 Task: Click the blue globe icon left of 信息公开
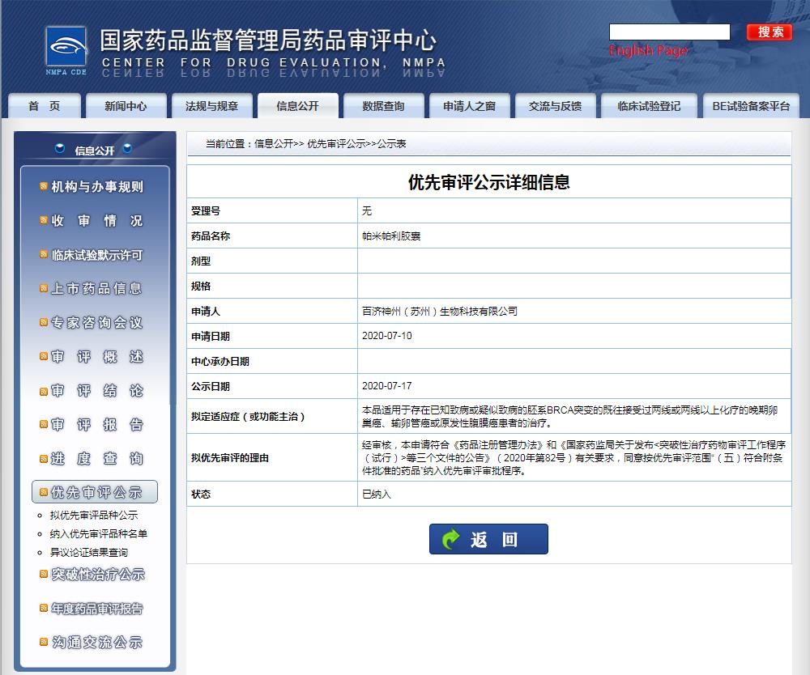60,149
